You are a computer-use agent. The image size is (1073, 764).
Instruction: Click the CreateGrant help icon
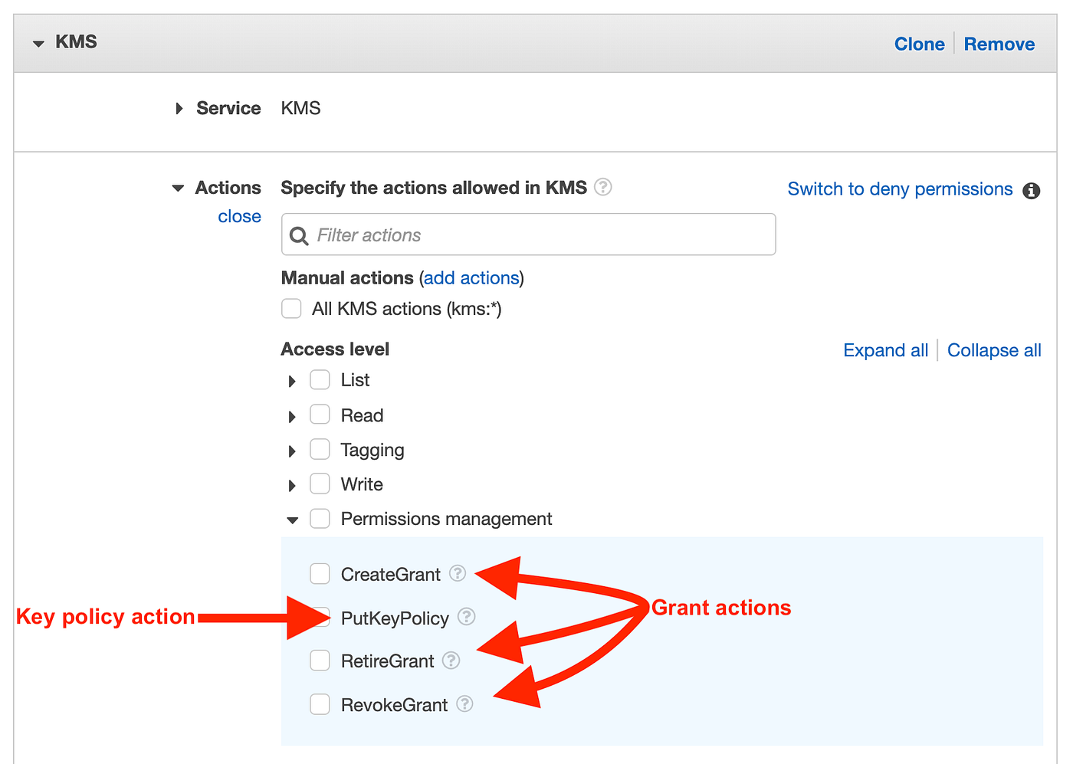(458, 573)
